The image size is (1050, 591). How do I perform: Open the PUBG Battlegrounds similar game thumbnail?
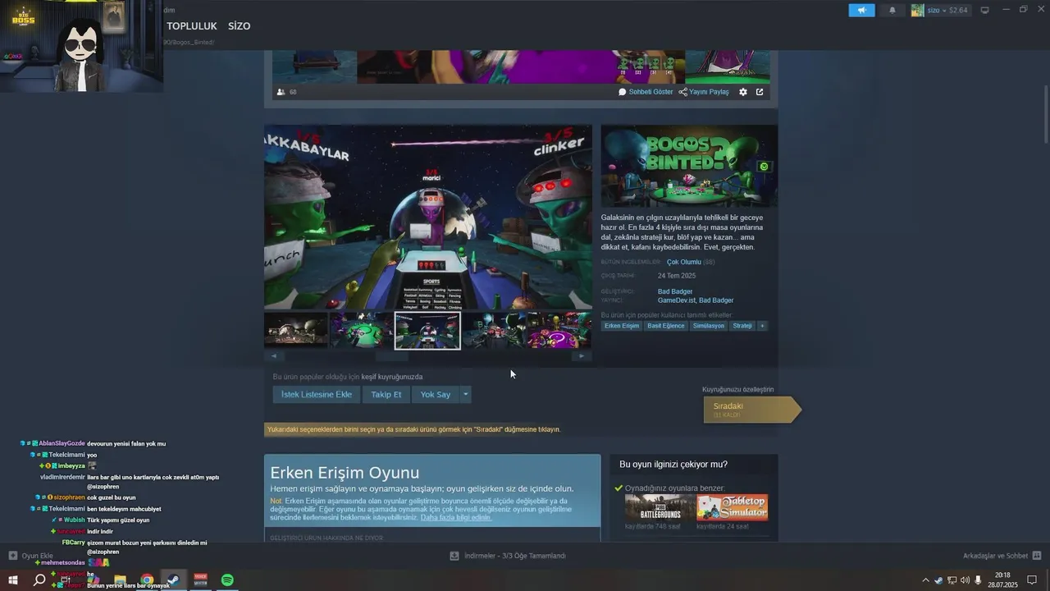click(x=660, y=507)
